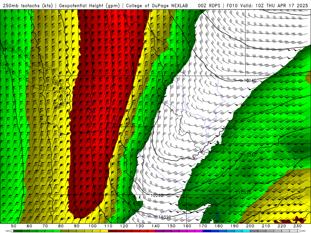Click the 80 tick label on the color bar
Viewport: 311px width, 233px height.
coord(61,226)
